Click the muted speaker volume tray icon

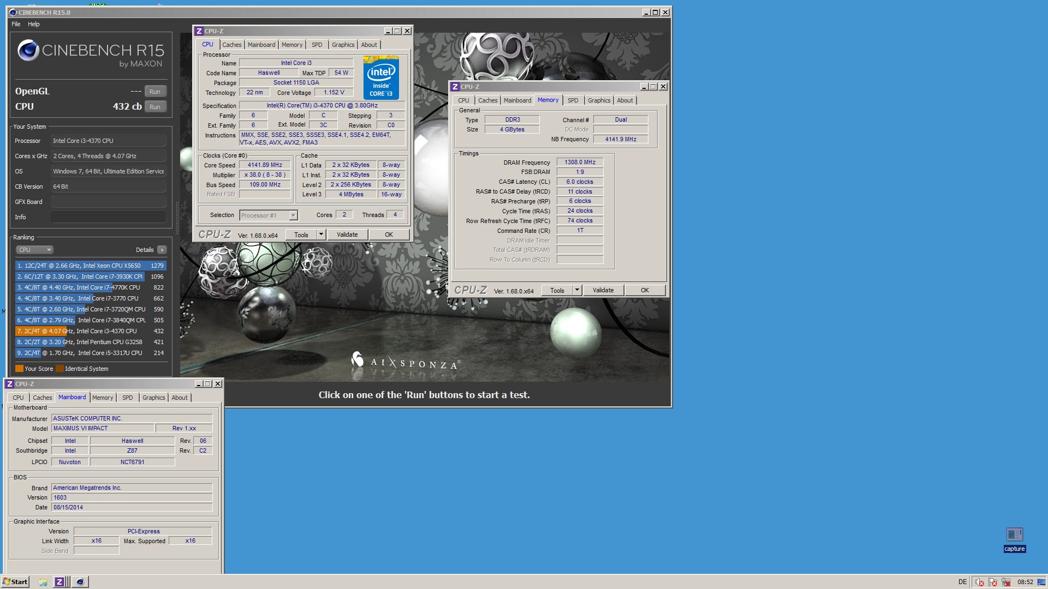tap(979, 582)
